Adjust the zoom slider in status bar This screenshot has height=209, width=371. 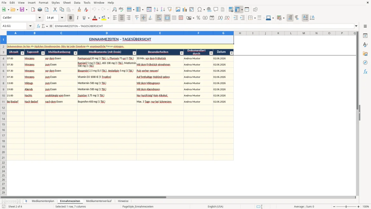346,207
